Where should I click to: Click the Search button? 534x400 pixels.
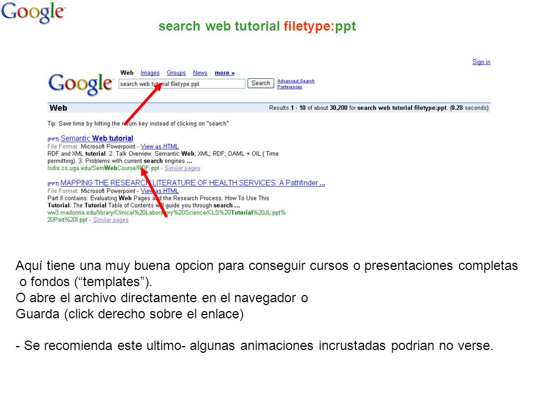point(260,83)
